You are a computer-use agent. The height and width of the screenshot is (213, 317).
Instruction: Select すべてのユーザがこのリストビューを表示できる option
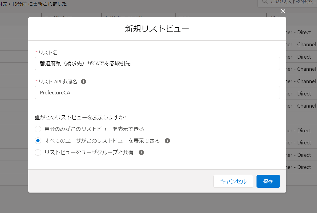38,141
